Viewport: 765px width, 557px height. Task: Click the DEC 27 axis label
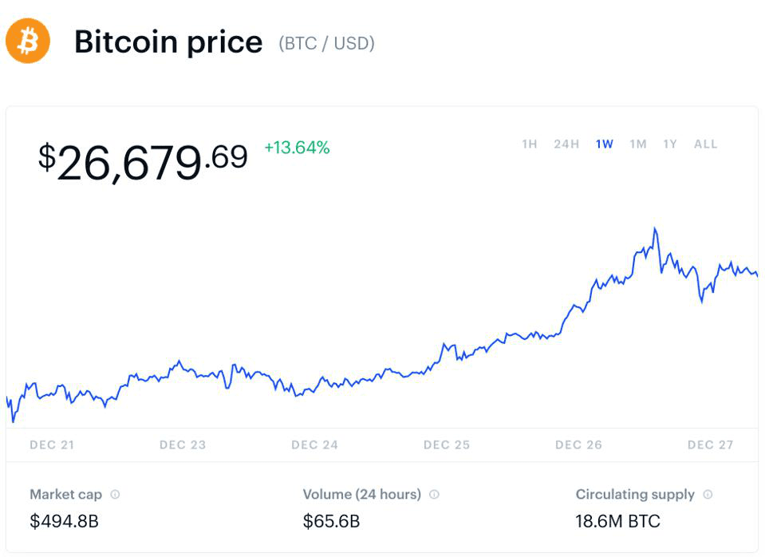pos(710,444)
